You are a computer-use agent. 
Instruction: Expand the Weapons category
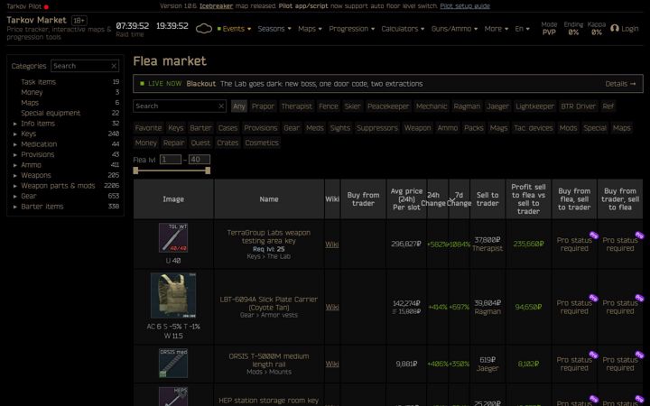[15, 175]
